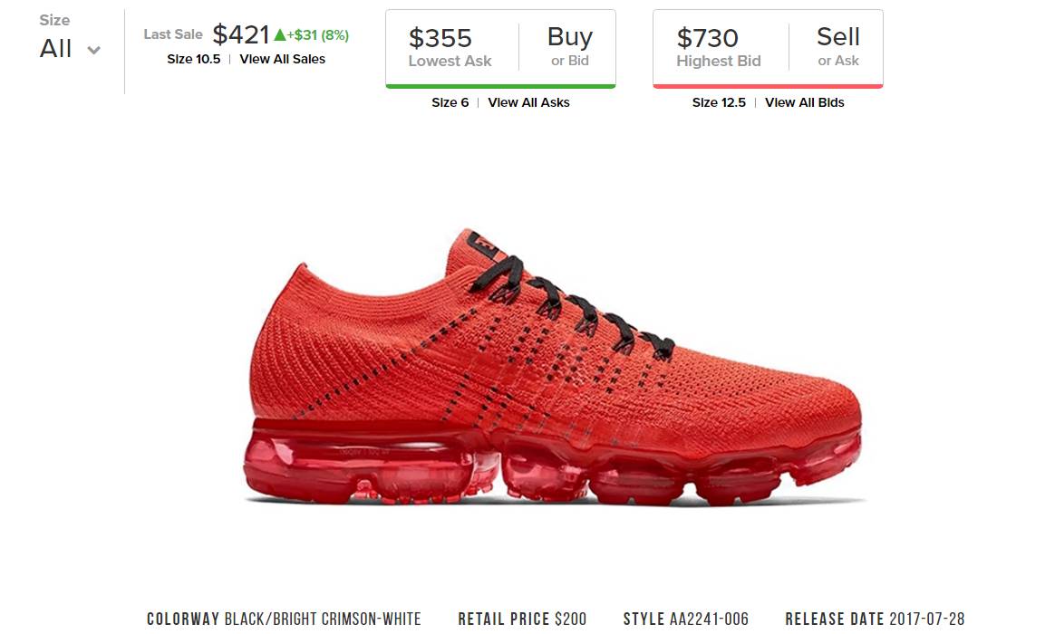Screen dimensions: 1055x634
Task: Click the +$31 (8%) price change text
Action: [317, 35]
